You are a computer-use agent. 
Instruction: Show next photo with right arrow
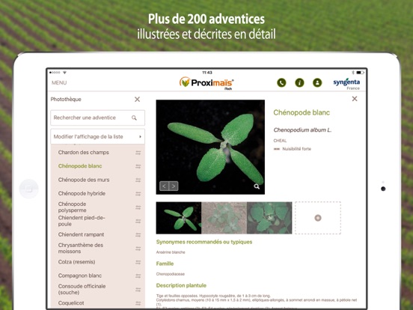tap(174, 186)
